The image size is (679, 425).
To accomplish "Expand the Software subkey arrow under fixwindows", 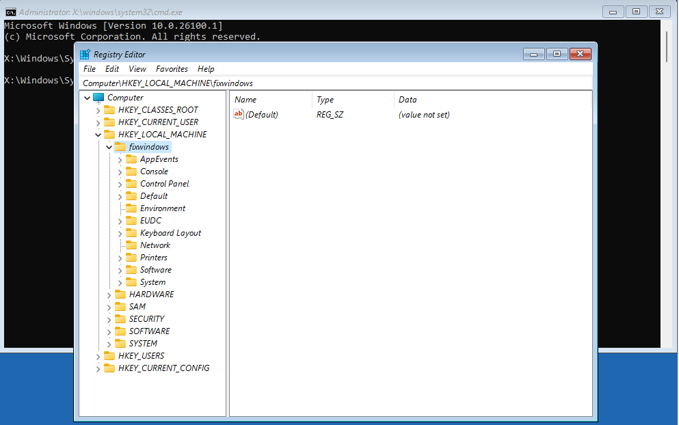I will [x=120, y=271].
